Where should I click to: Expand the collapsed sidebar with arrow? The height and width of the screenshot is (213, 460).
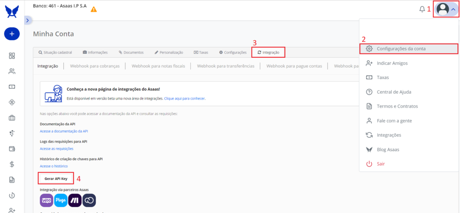tap(27, 20)
